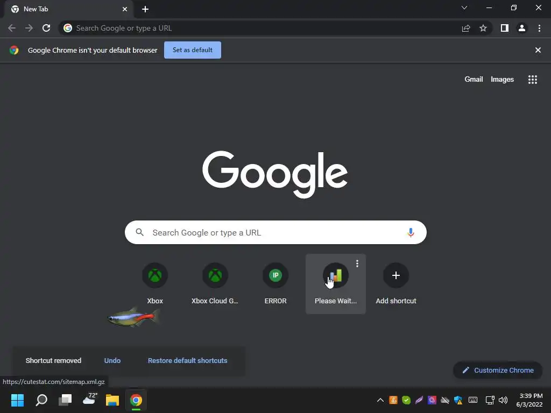Open the side panel icon

pyautogui.click(x=505, y=28)
